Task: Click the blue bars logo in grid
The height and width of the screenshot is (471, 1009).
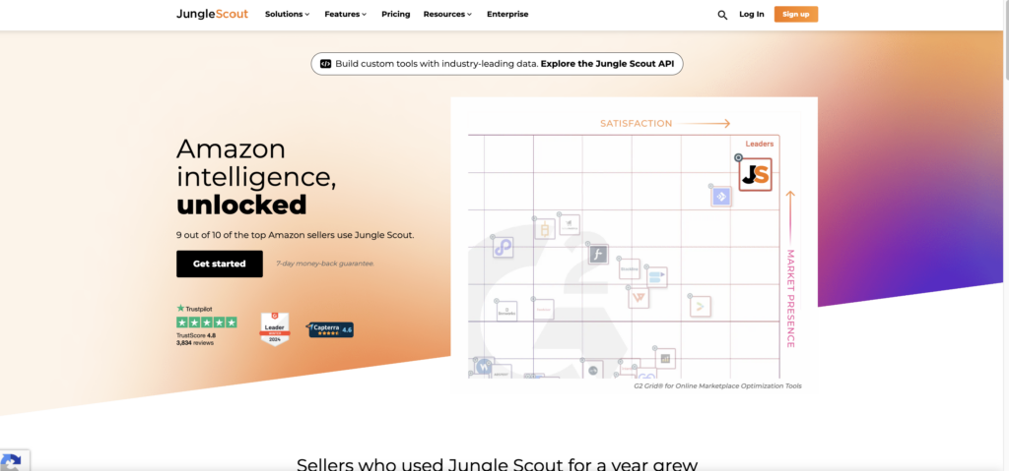Action: (656, 277)
